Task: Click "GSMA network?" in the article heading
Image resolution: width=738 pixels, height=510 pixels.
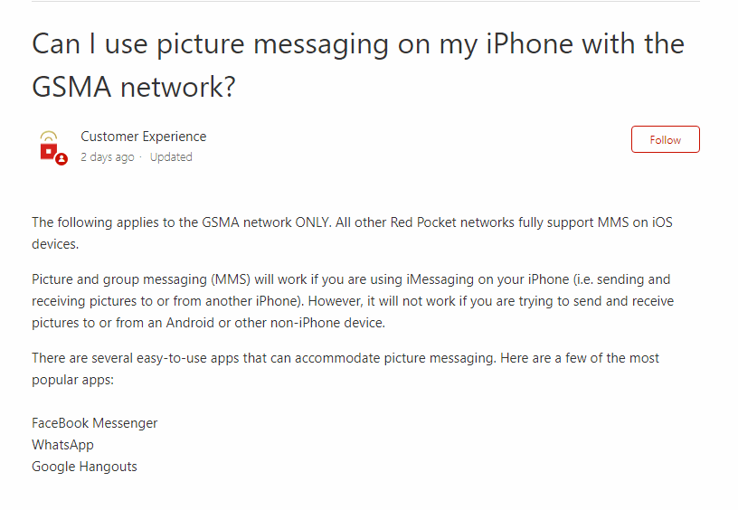Action: point(134,87)
